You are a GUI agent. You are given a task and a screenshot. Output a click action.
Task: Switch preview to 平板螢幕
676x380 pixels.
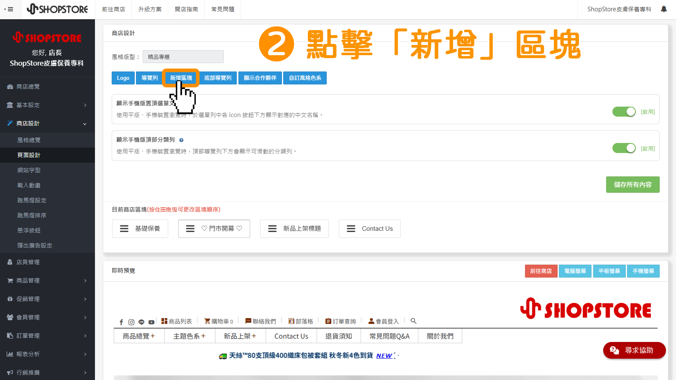[609, 271]
